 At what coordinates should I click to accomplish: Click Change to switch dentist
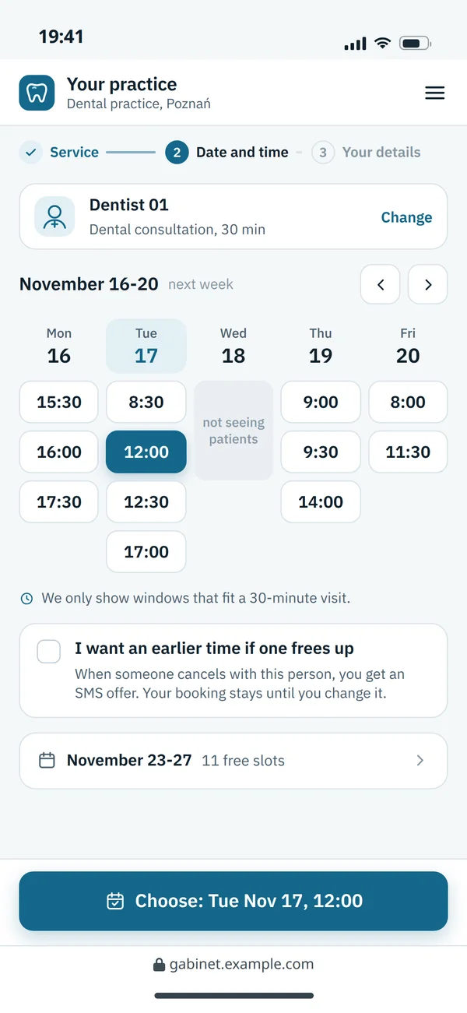pyautogui.click(x=406, y=217)
